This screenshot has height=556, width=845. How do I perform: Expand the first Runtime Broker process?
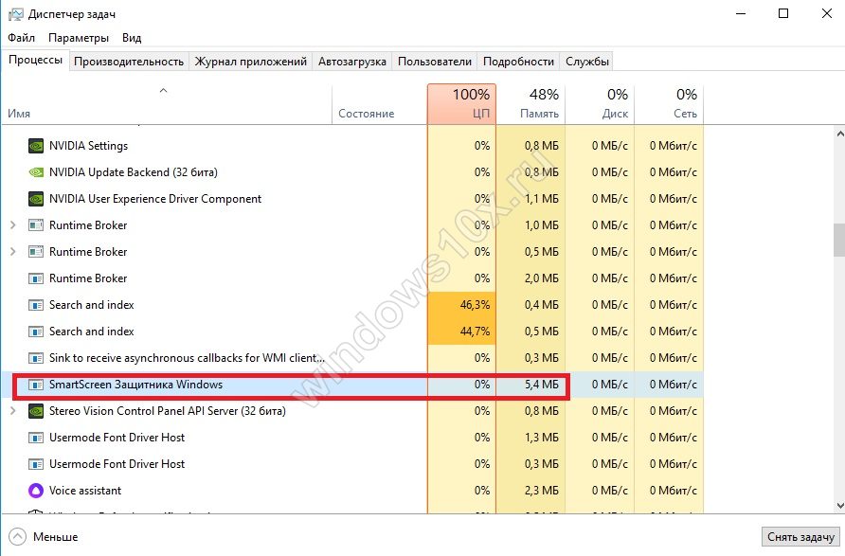tap(12, 225)
